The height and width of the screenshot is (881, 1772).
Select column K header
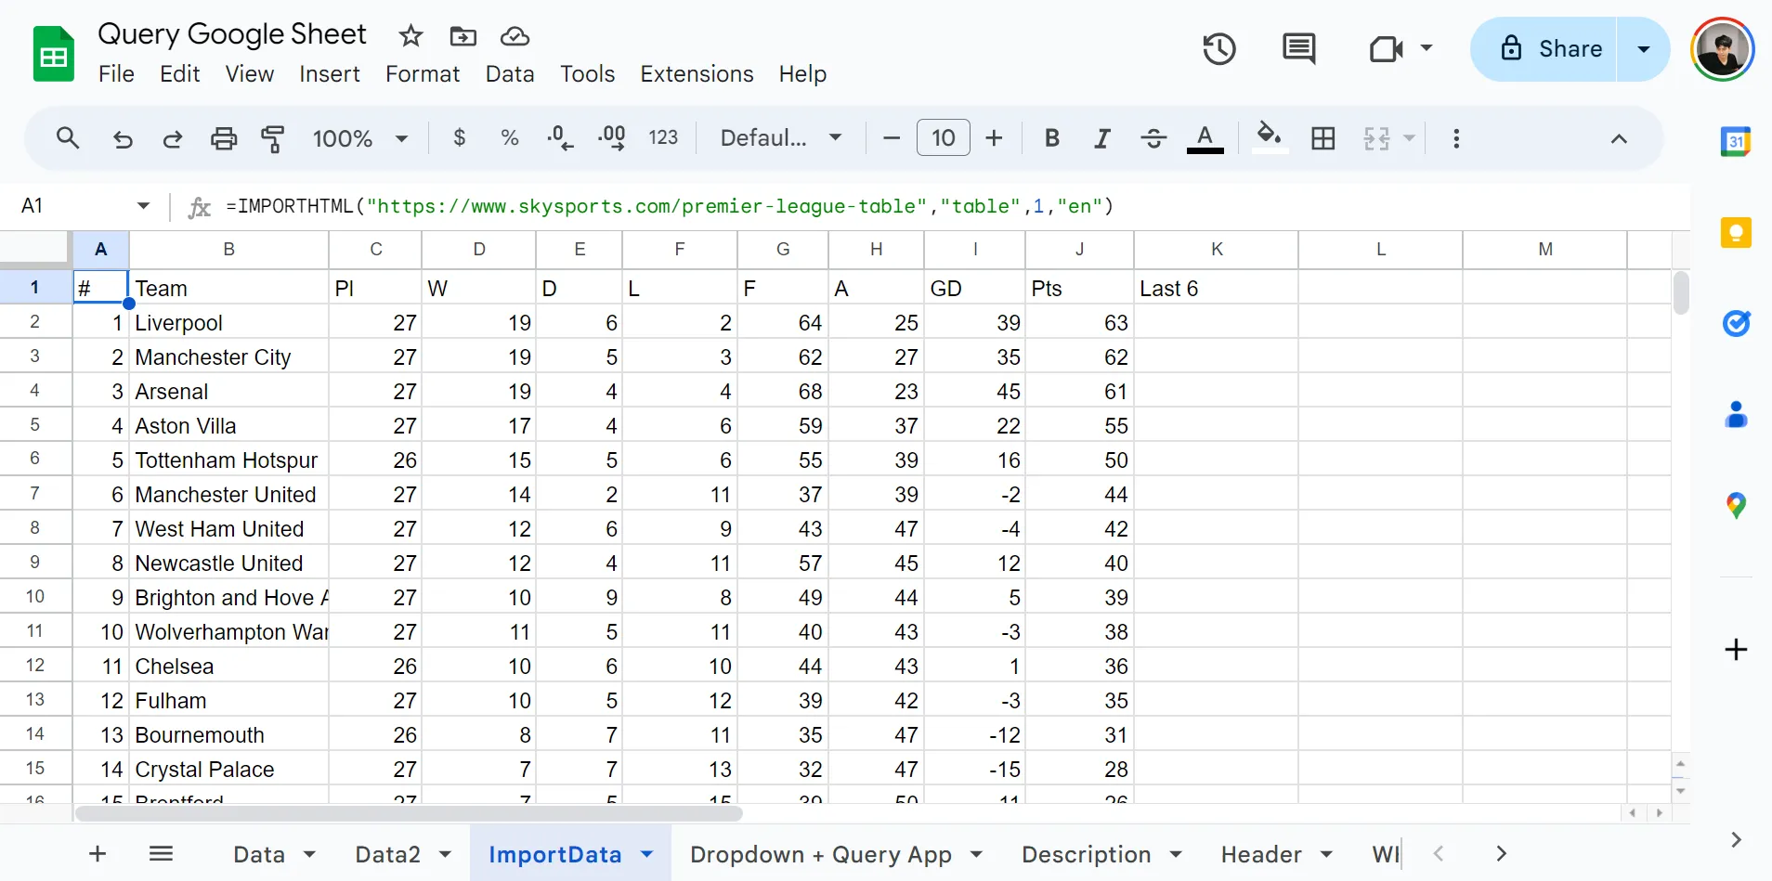click(1217, 249)
